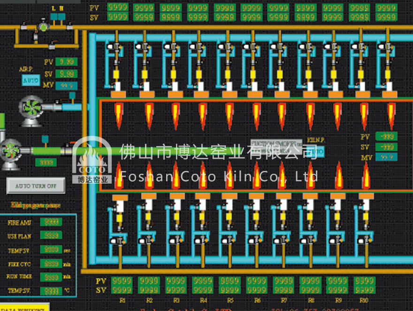Open the DATA WINDOWS yellow button
413x311 pixels.
click(x=24, y=307)
